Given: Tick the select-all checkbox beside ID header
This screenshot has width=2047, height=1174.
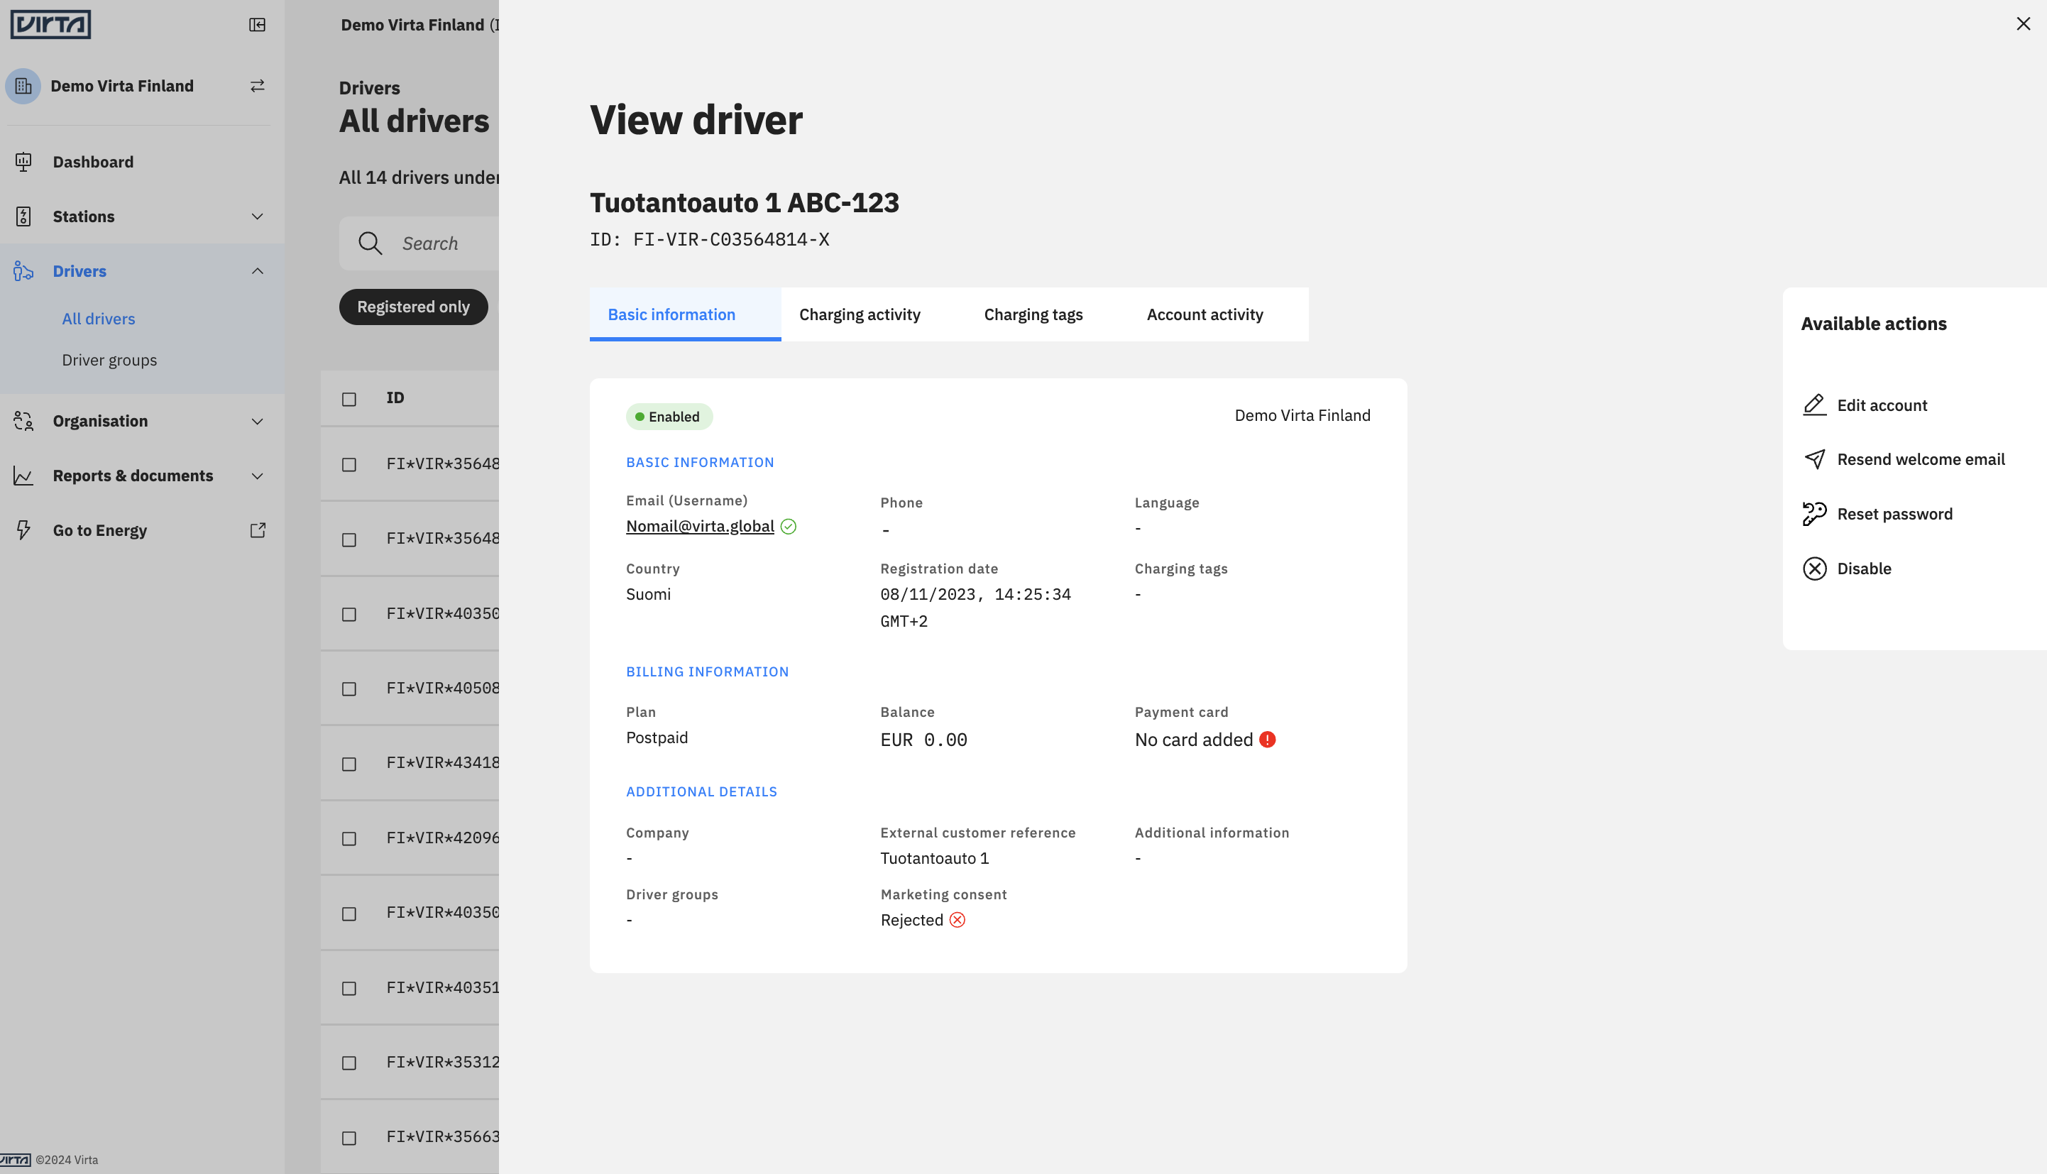Looking at the screenshot, I should click(x=349, y=399).
